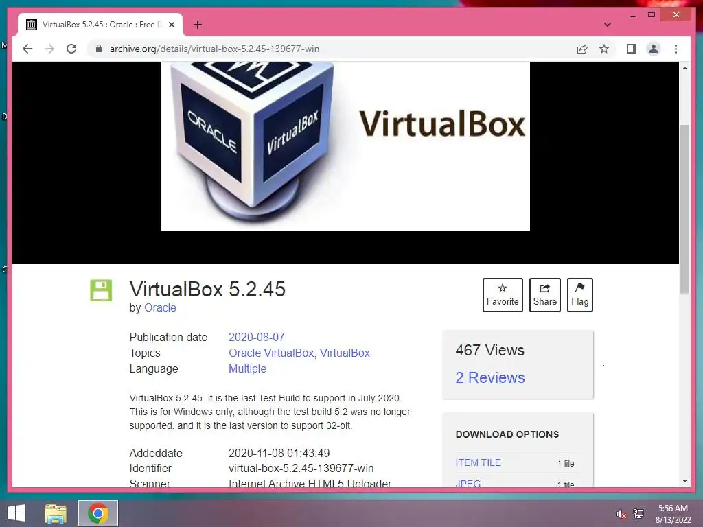Minimize the Chrome window
Screen dimensions: 703x527
coord(632,15)
